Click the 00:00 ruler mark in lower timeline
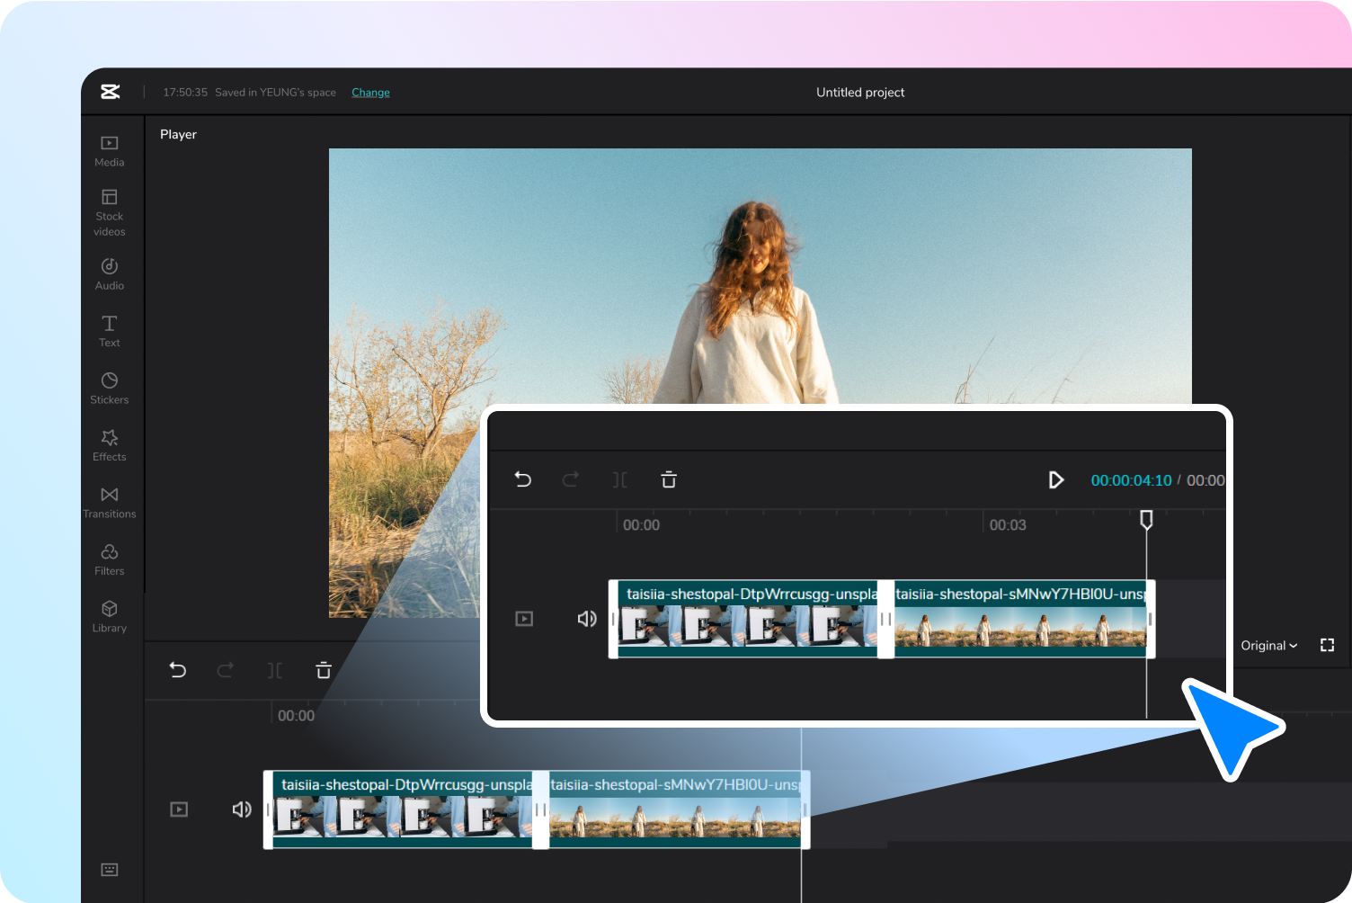 click(296, 716)
